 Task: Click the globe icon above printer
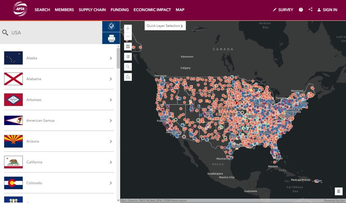click(x=111, y=26)
